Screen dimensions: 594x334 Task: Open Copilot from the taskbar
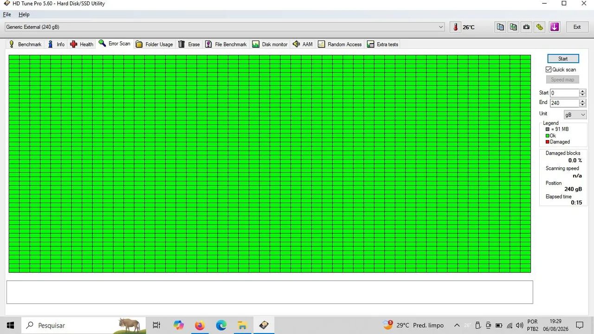(179, 325)
